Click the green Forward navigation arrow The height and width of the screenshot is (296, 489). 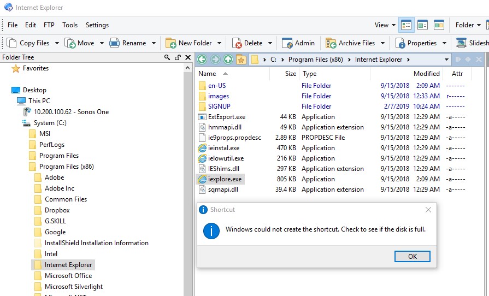(x=215, y=59)
